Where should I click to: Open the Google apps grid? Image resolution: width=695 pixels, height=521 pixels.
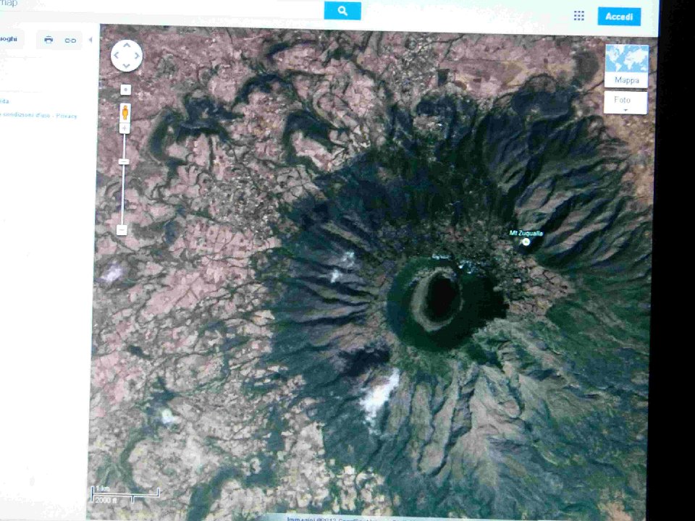pos(579,16)
